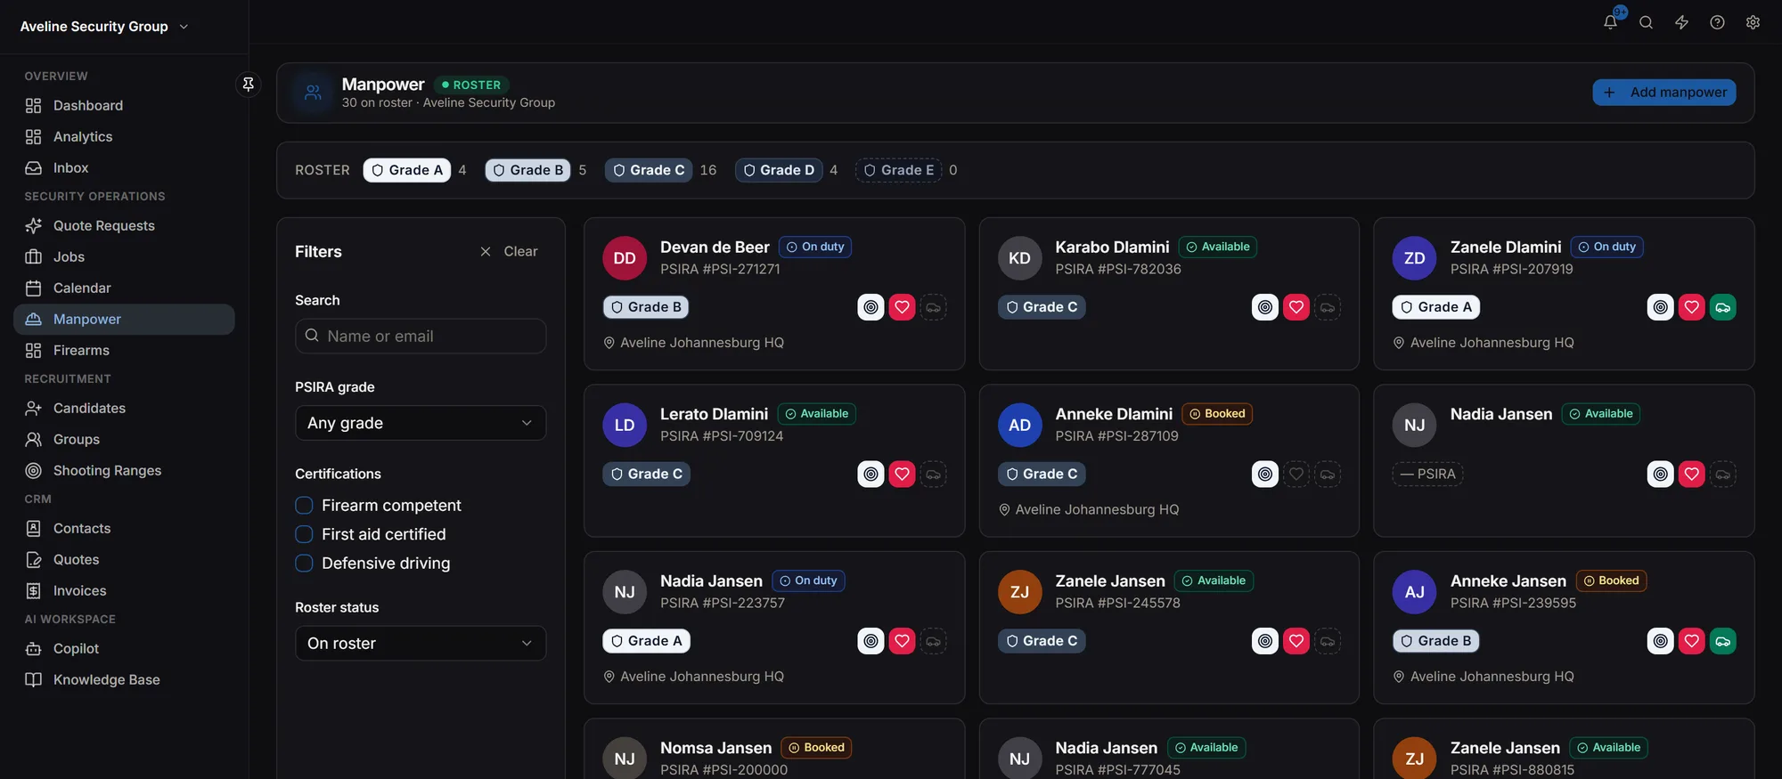Toggle the Grade D roster chip
1782x779 pixels.
tap(779, 170)
